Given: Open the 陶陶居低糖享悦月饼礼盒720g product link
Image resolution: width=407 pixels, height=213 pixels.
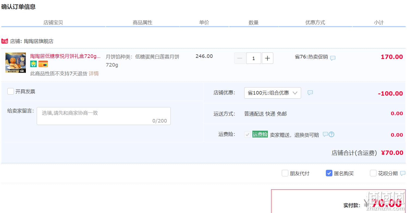Looking at the screenshot, I should [x=65, y=56].
